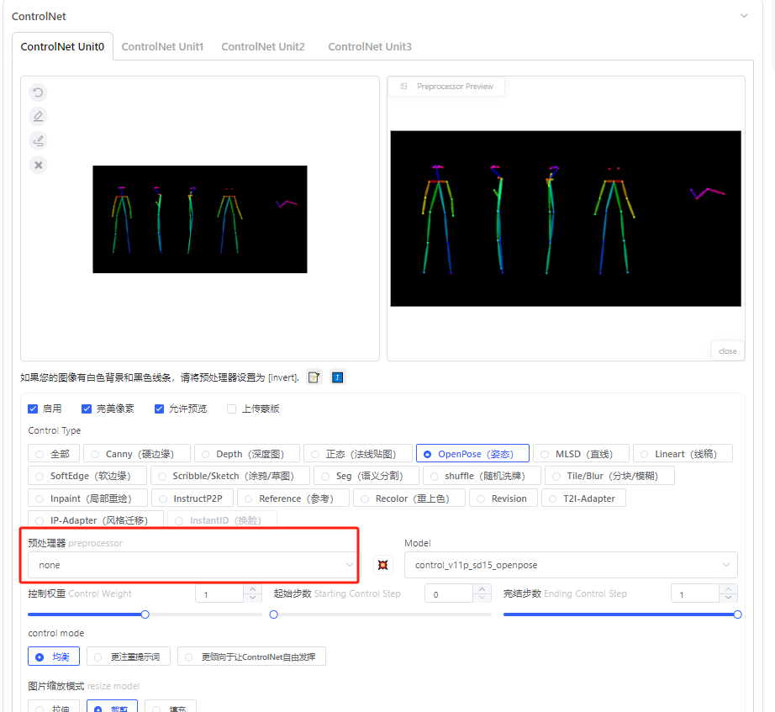This screenshot has height=712, width=775.
Task: Select the shuffle control type
Action: pyautogui.click(x=482, y=476)
